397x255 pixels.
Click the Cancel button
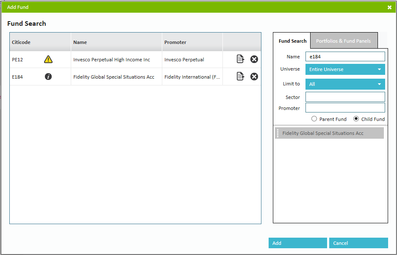[358, 243]
